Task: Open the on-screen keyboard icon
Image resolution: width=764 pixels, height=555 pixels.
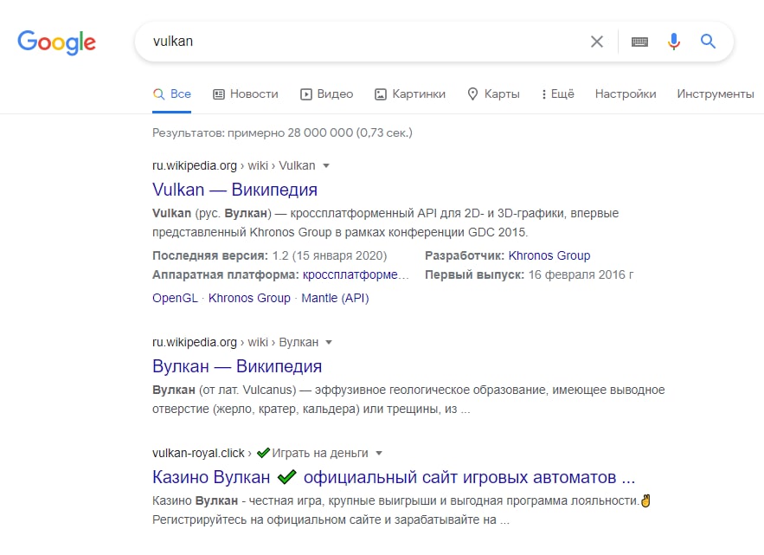Action: click(x=639, y=42)
